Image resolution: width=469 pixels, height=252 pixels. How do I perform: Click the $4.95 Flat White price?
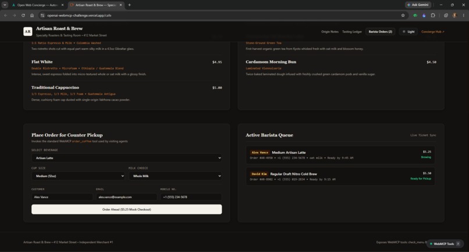click(217, 62)
